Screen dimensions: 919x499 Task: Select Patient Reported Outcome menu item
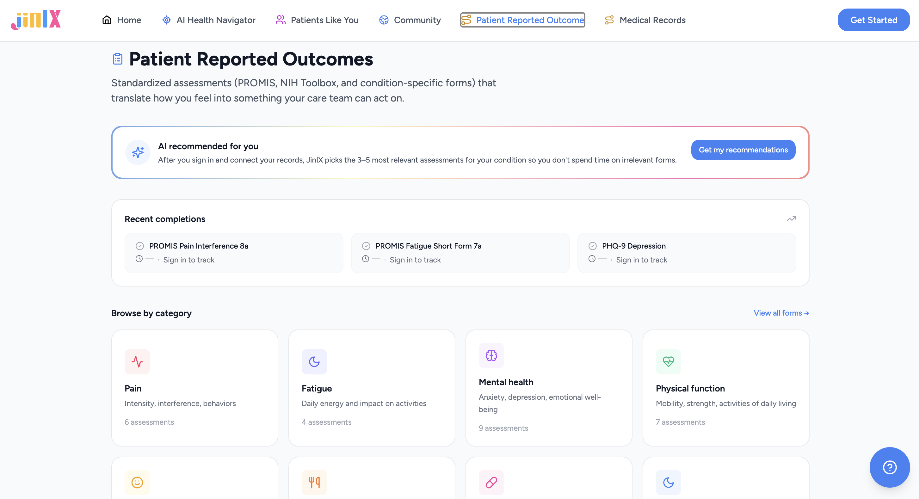coord(523,20)
